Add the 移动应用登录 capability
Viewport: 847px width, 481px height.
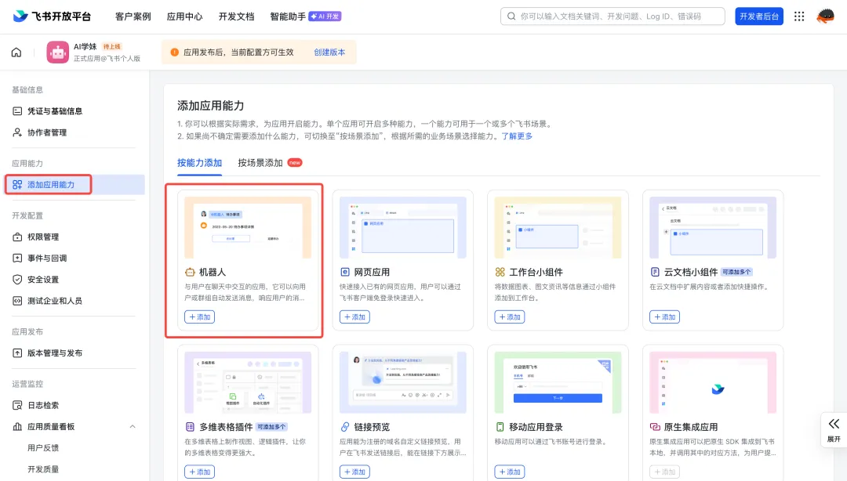click(x=510, y=472)
